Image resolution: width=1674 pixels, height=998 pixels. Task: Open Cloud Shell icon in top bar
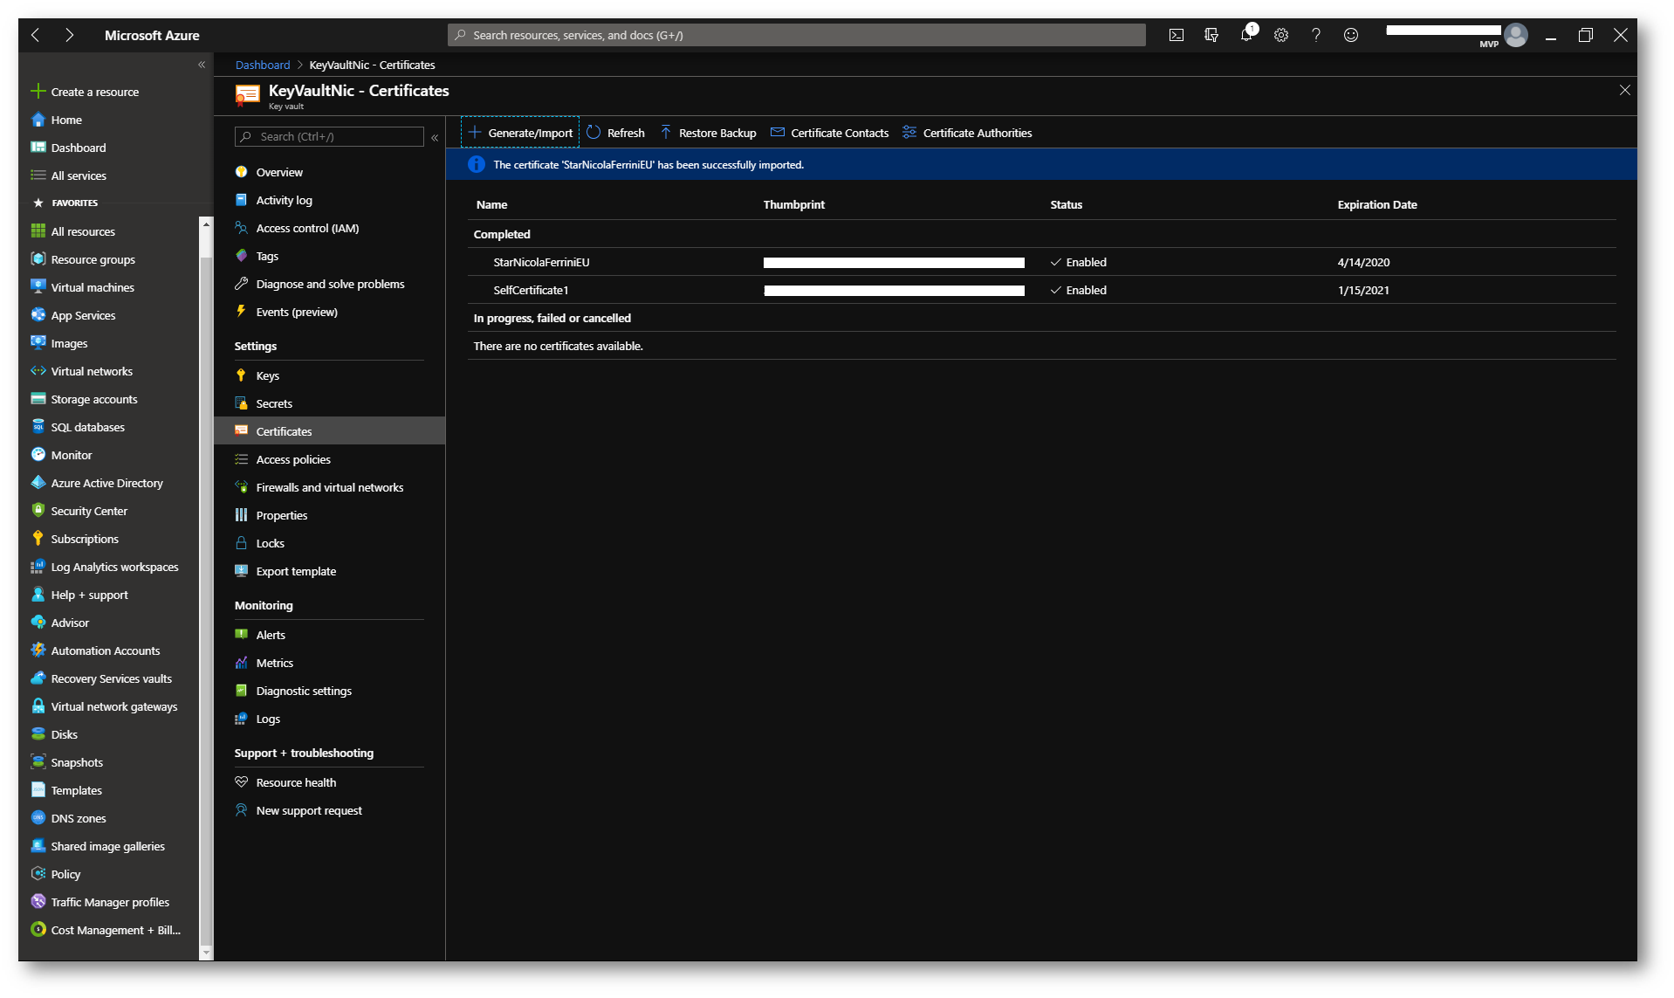pos(1176,35)
